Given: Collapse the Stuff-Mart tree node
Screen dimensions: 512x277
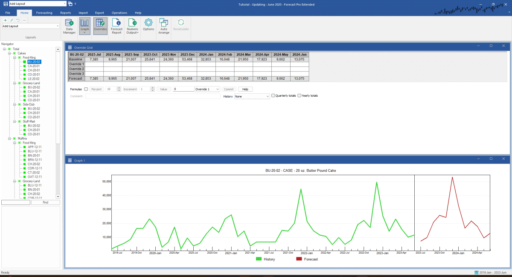Looking at the screenshot, I should tap(15, 121).
